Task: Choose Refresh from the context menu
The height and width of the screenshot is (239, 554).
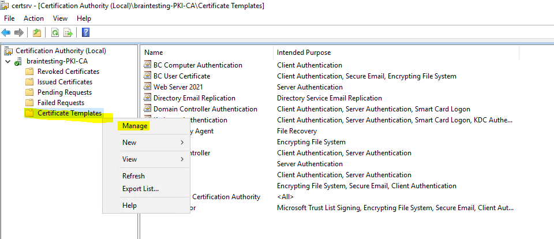Action: pyautogui.click(x=133, y=175)
